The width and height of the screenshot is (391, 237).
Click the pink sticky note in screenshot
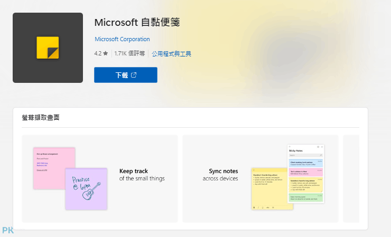pos(54,168)
